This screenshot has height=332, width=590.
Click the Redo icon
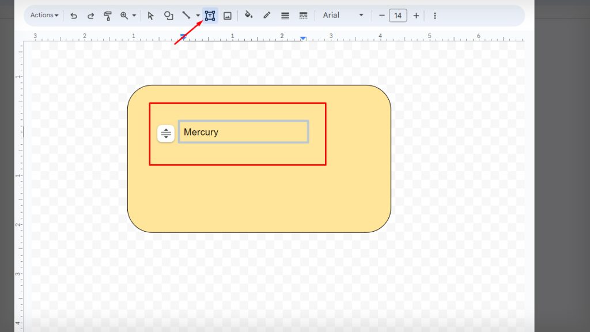tap(91, 16)
